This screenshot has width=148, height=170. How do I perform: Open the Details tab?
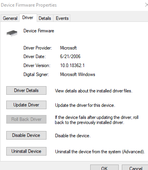45,18
